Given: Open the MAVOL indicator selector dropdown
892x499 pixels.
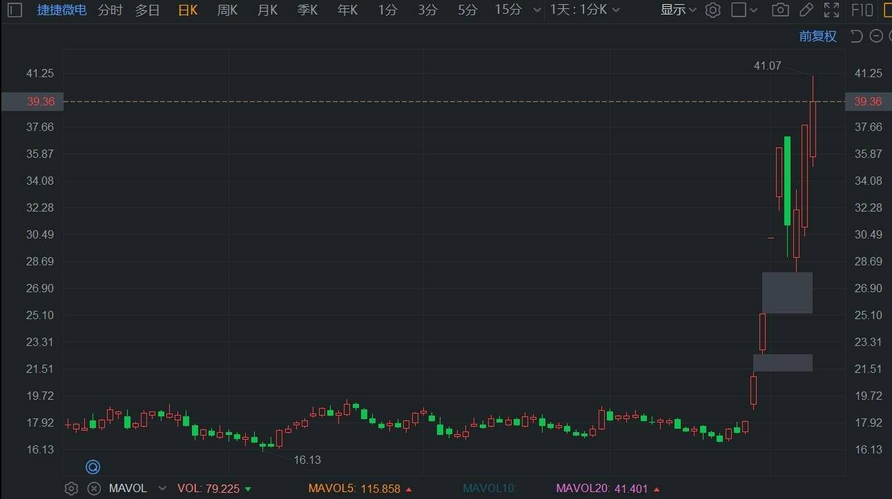Looking at the screenshot, I should click(163, 489).
